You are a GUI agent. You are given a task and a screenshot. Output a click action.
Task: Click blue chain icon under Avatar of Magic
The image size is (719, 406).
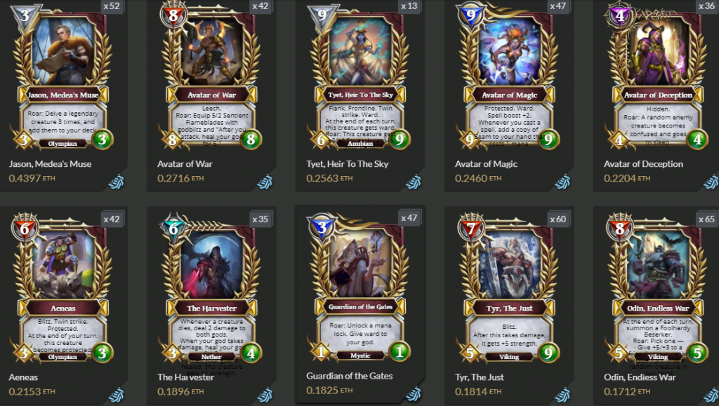point(562,182)
